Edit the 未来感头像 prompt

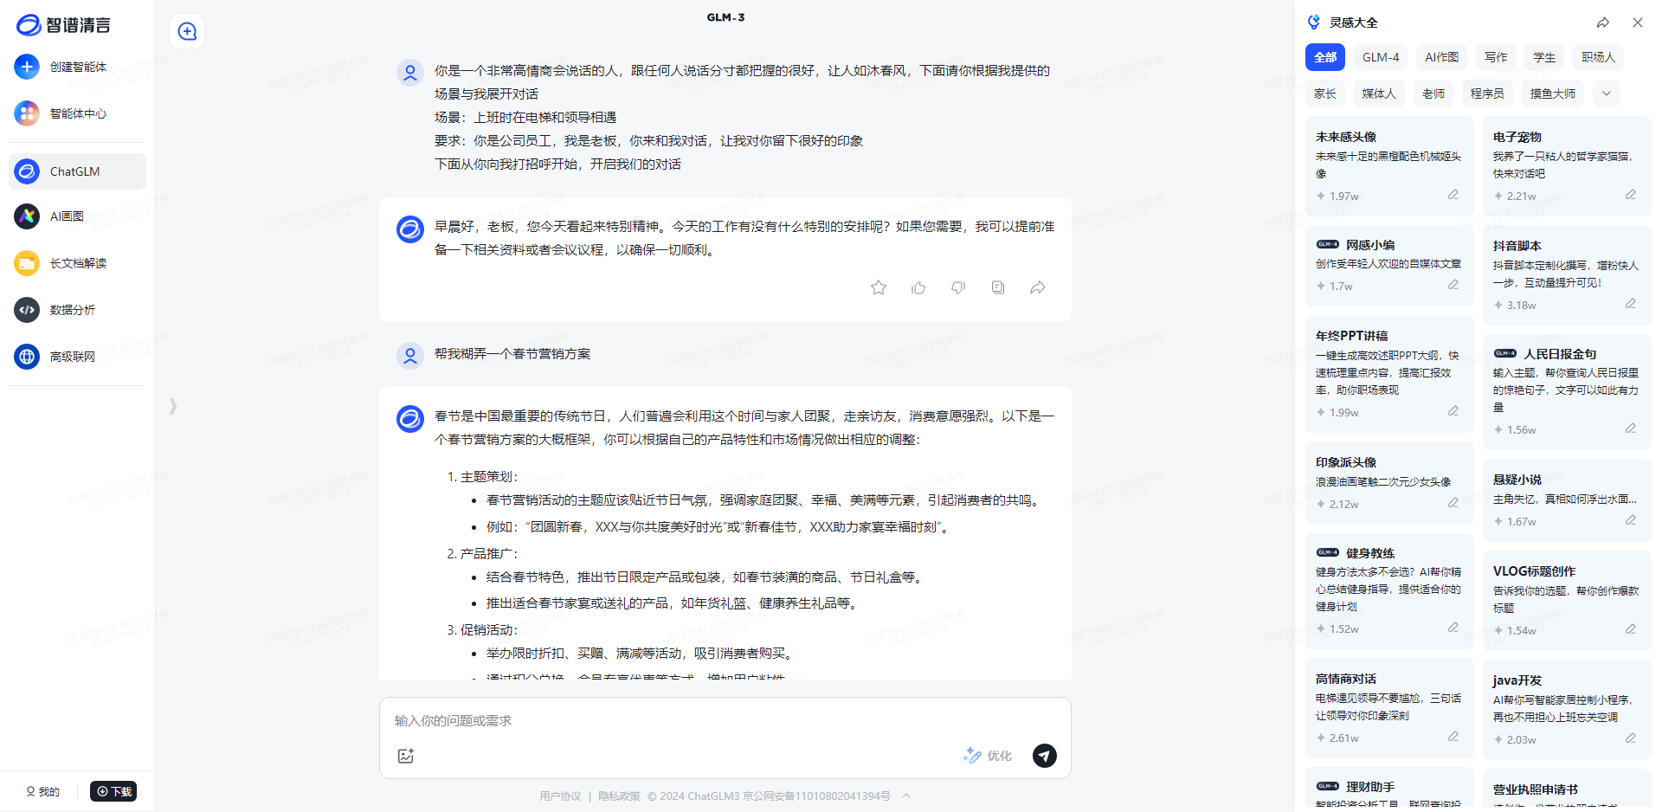(x=1453, y=195)
